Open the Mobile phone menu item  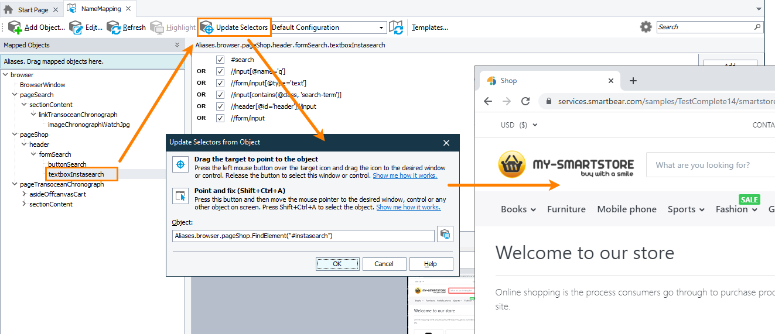[x=627, y=209]
